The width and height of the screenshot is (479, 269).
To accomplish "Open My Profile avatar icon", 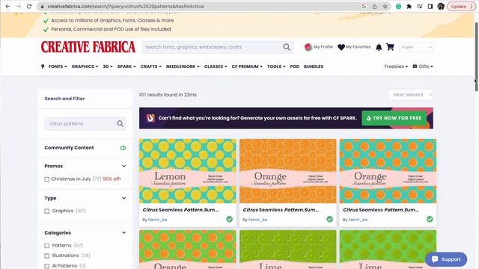I will pyautogui.click(x=308, y=47).
